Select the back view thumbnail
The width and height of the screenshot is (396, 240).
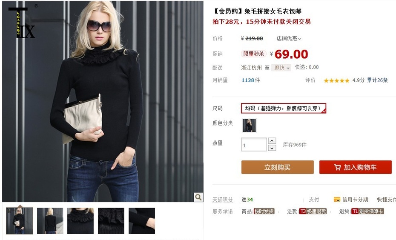point(50,221)
